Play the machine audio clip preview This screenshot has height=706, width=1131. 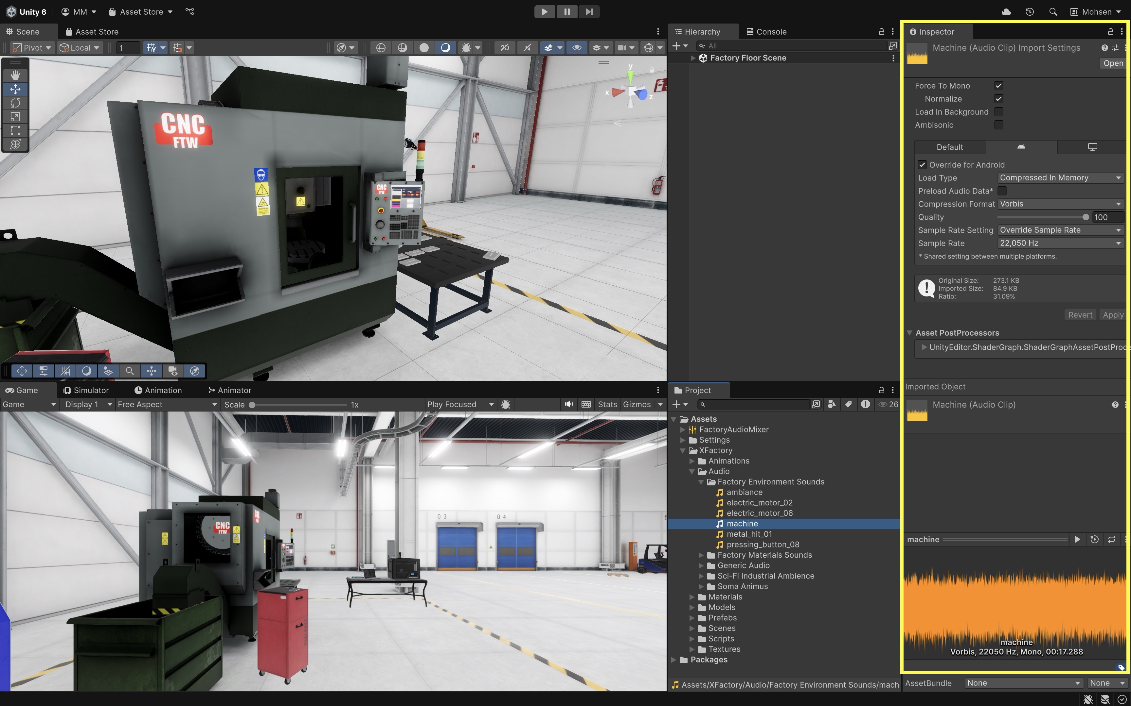pos(1077,539)
